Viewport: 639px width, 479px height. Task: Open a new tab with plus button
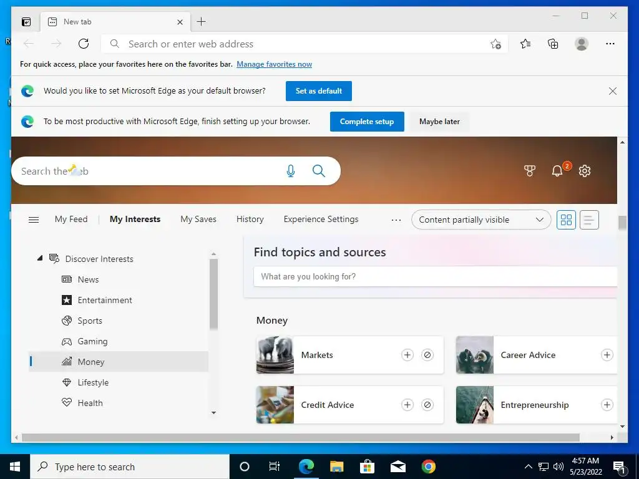pyautogui.click(x=202, y=22)
